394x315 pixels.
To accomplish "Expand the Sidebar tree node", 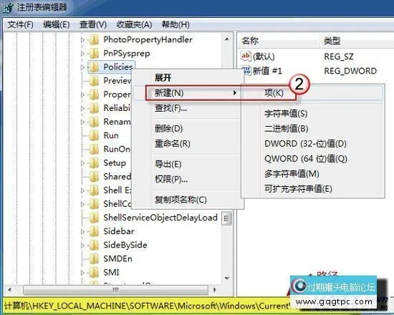I will pyautogui.click(x=82, y=231).
